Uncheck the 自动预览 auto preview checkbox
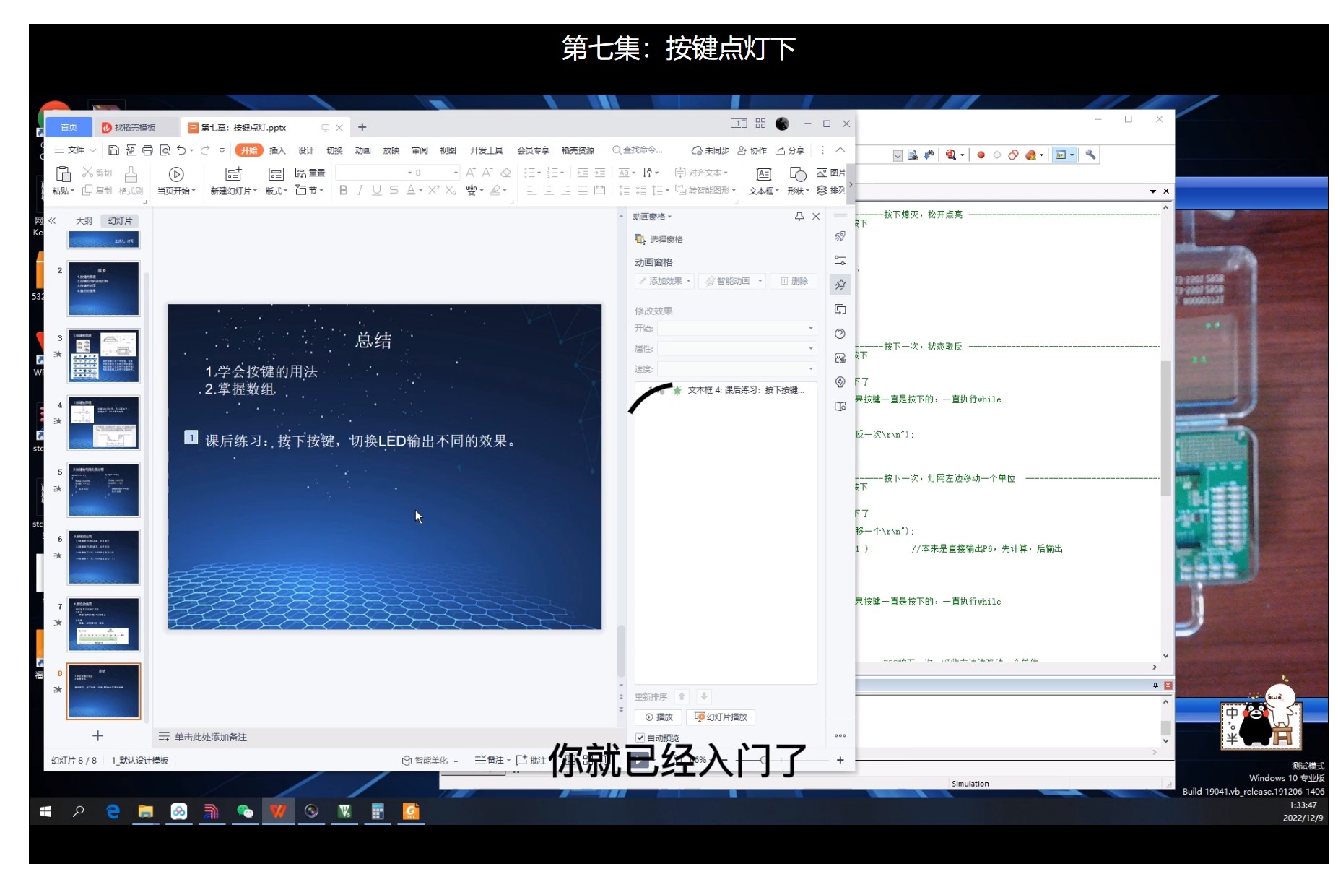 coord(640,738)
